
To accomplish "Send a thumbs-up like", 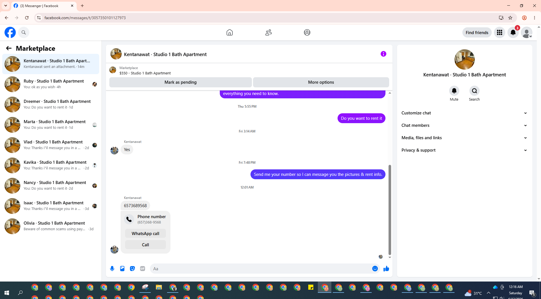I will (386, 269).
